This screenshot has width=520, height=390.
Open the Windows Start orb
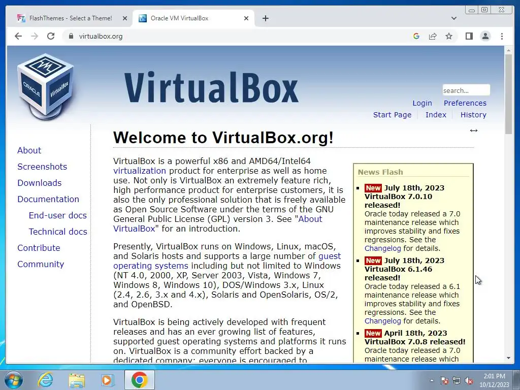point(14,380)
